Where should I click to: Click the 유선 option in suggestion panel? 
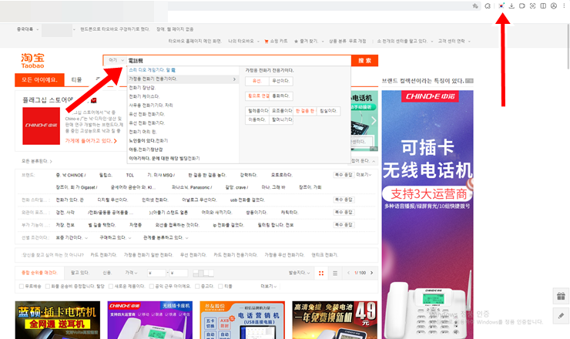(x=257, y=81)
